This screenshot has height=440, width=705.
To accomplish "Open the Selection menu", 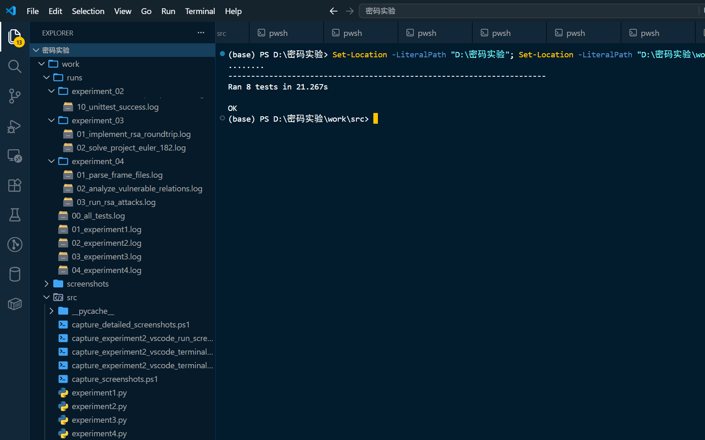I will 88,11.
